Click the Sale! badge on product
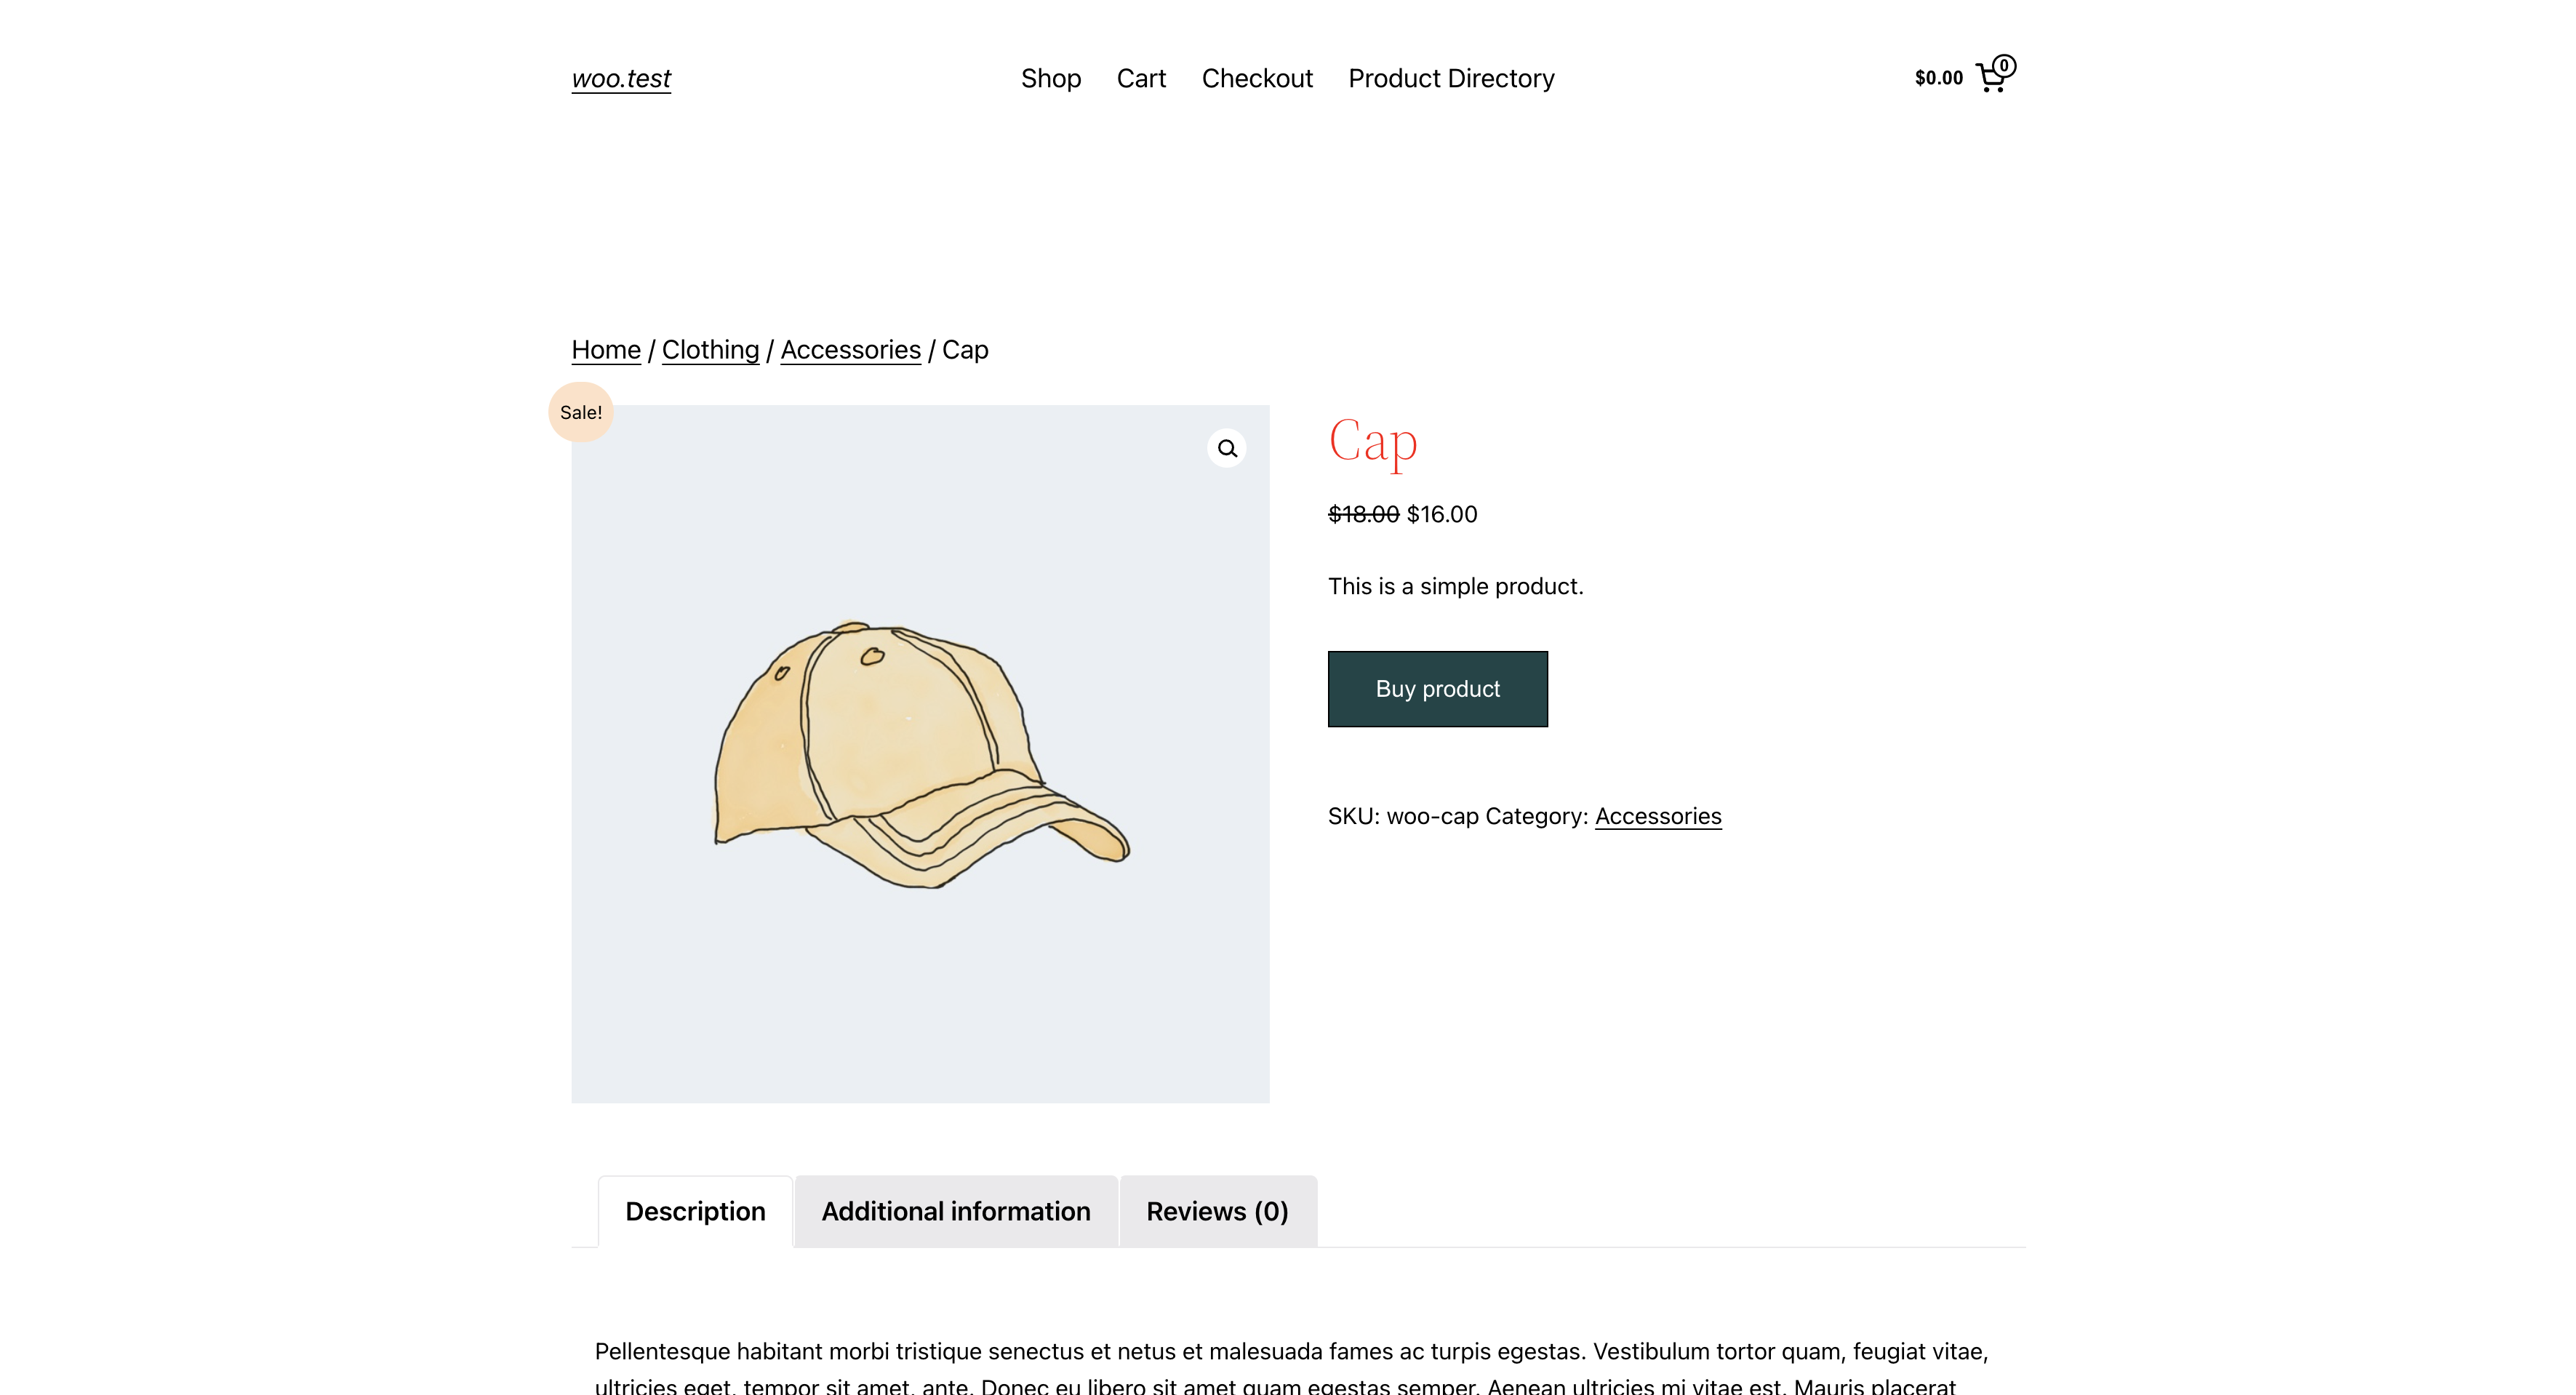This screenshot has width=2576, height=1395. [580, 412]
